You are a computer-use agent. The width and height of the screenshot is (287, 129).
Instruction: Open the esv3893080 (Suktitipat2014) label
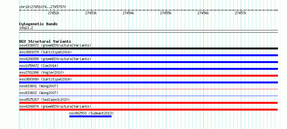point(45,79)
